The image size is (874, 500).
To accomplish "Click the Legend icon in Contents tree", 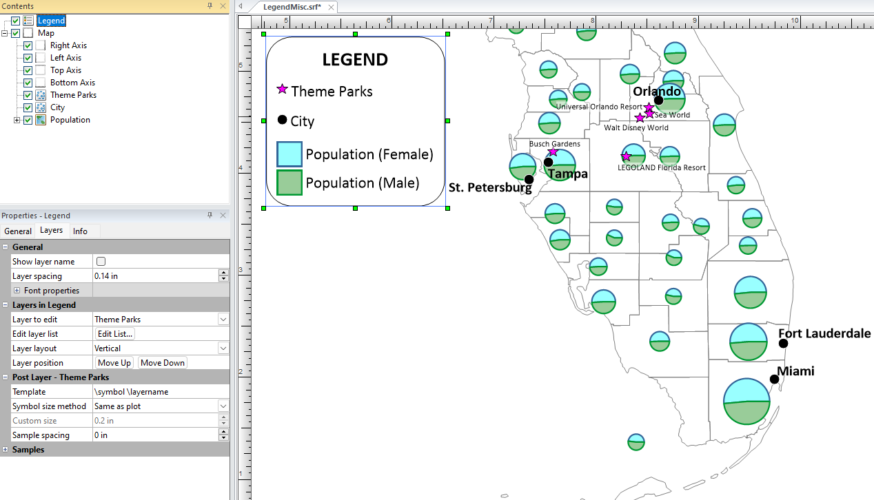I will 28,21.
